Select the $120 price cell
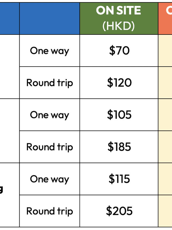This screenshot has height=230, width=172. coord(119,83)
